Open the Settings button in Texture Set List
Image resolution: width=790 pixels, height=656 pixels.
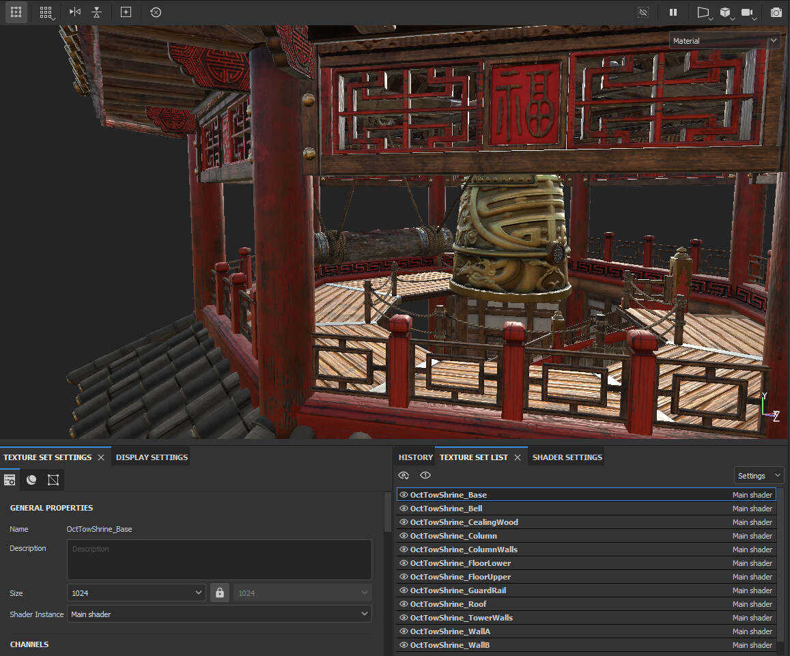pos(759,476)
